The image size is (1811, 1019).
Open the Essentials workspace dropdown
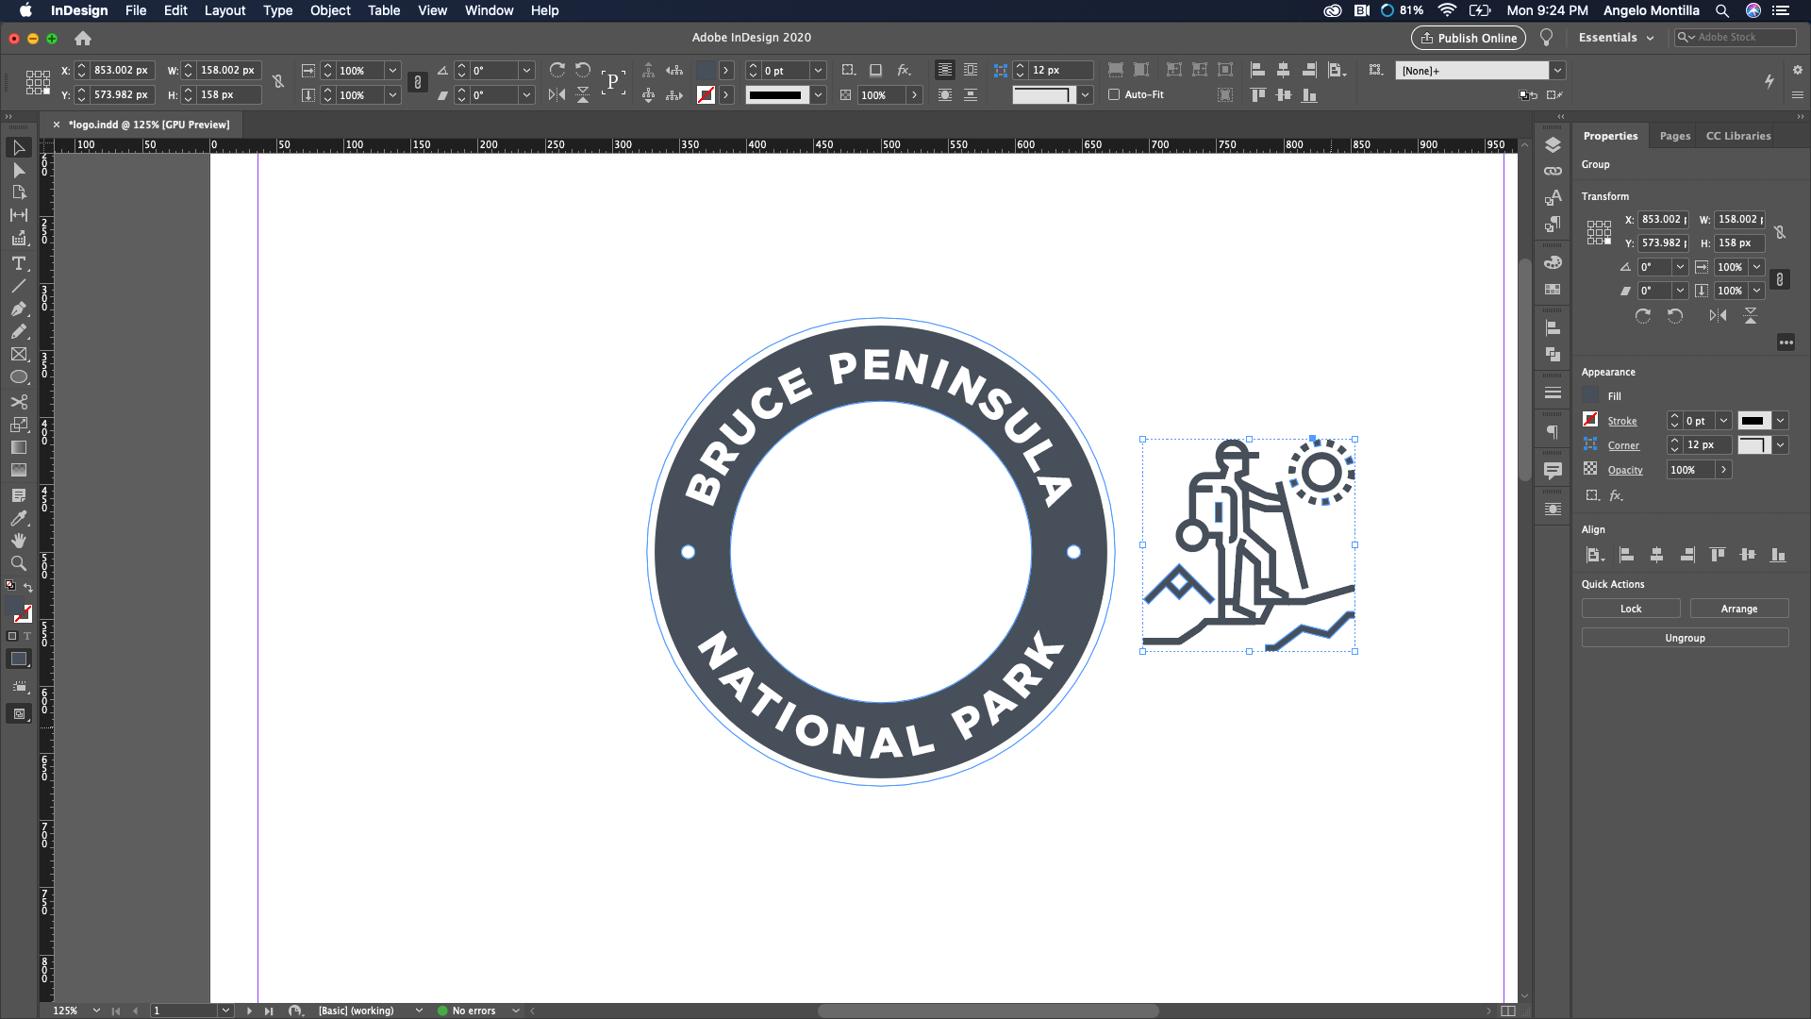click(x=1617, y=38)
